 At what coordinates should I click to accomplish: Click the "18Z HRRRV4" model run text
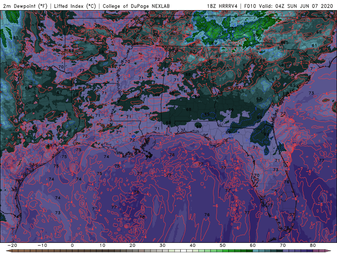(222, 6)
